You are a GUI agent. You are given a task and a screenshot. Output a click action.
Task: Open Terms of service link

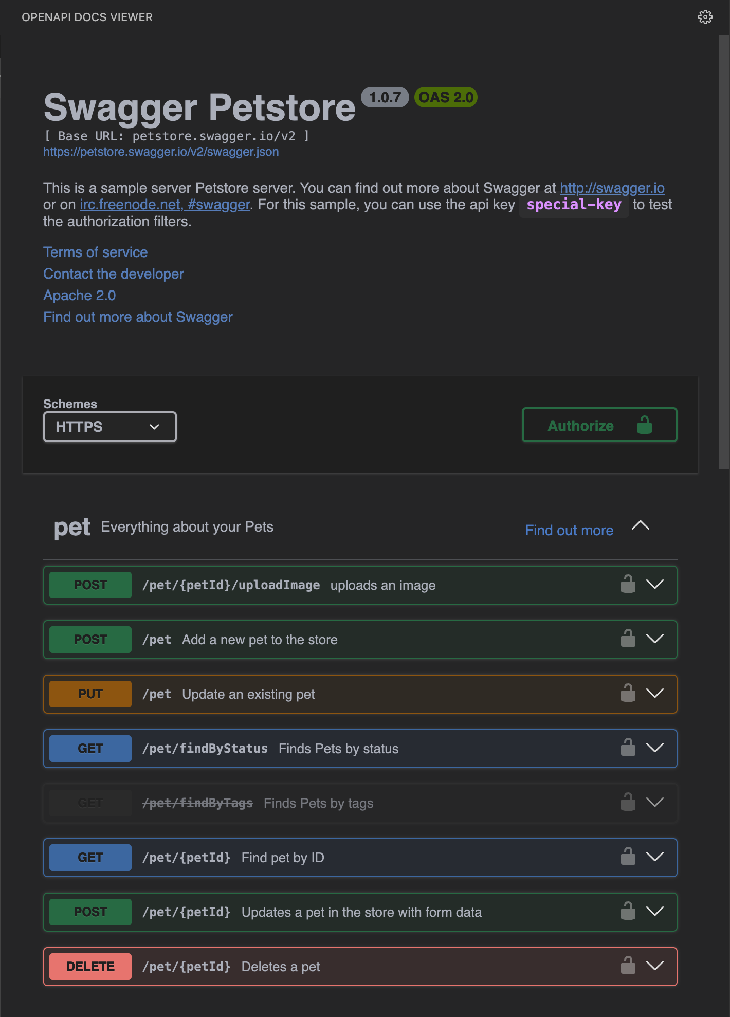click(96, 252)
